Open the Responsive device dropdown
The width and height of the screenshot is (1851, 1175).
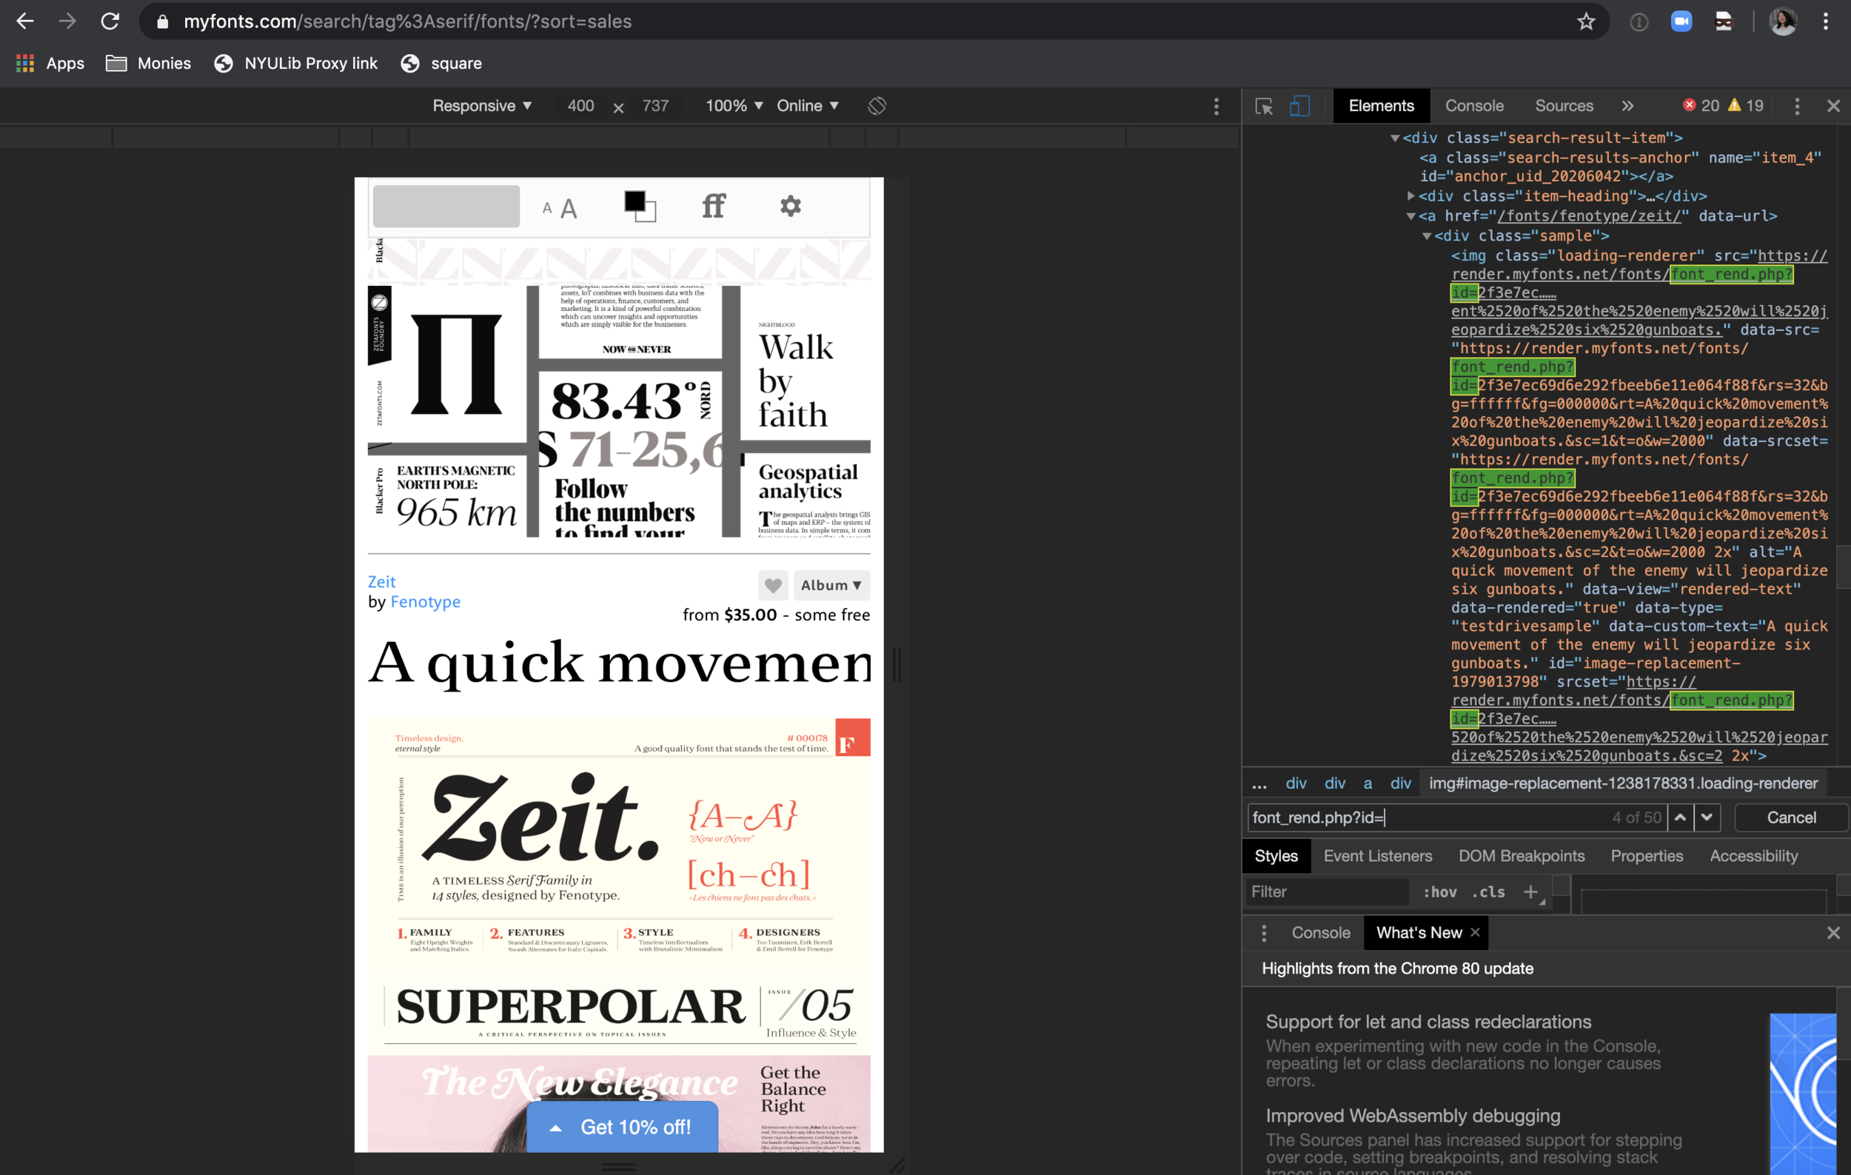point(482,106)
